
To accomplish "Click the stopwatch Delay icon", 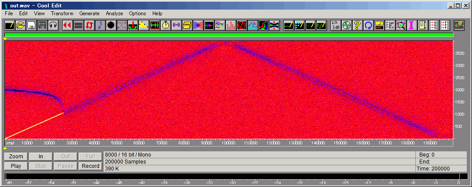I will coord(165,25).
